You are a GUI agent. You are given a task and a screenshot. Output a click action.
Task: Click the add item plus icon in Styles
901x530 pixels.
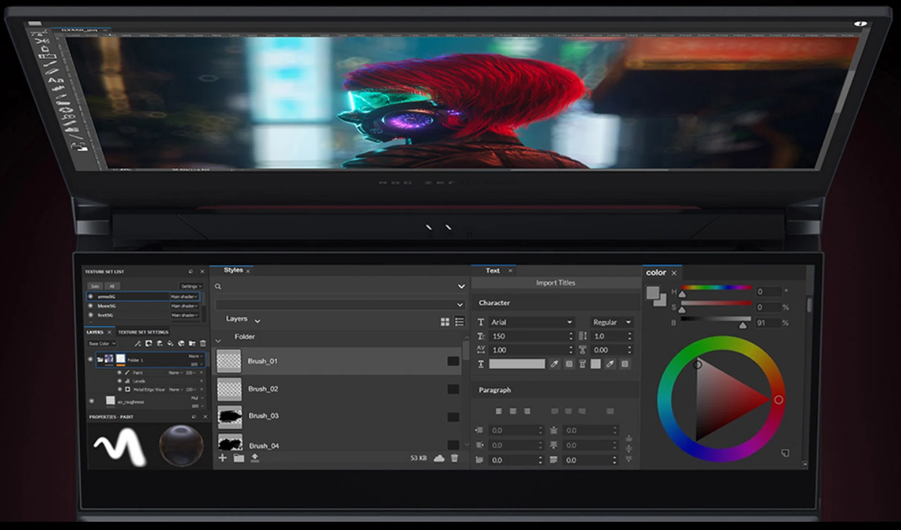tap(222, 458)
